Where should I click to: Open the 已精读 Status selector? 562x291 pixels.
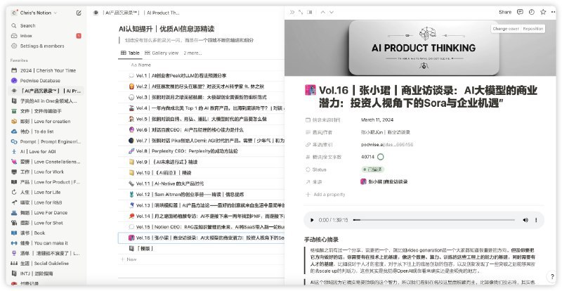tap(373, 169)
